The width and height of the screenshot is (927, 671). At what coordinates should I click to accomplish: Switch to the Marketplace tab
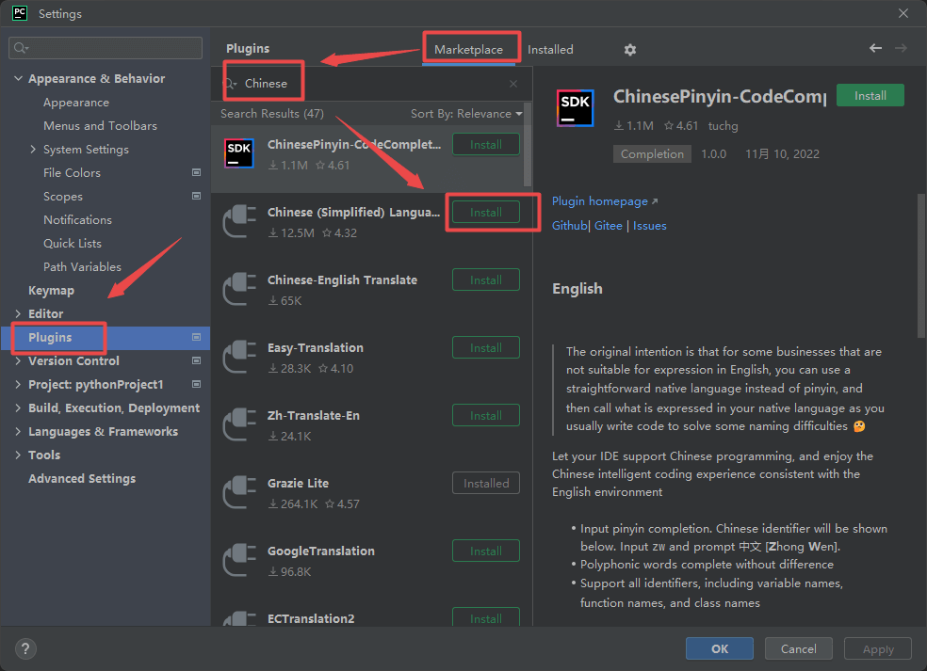click(468, 50)
